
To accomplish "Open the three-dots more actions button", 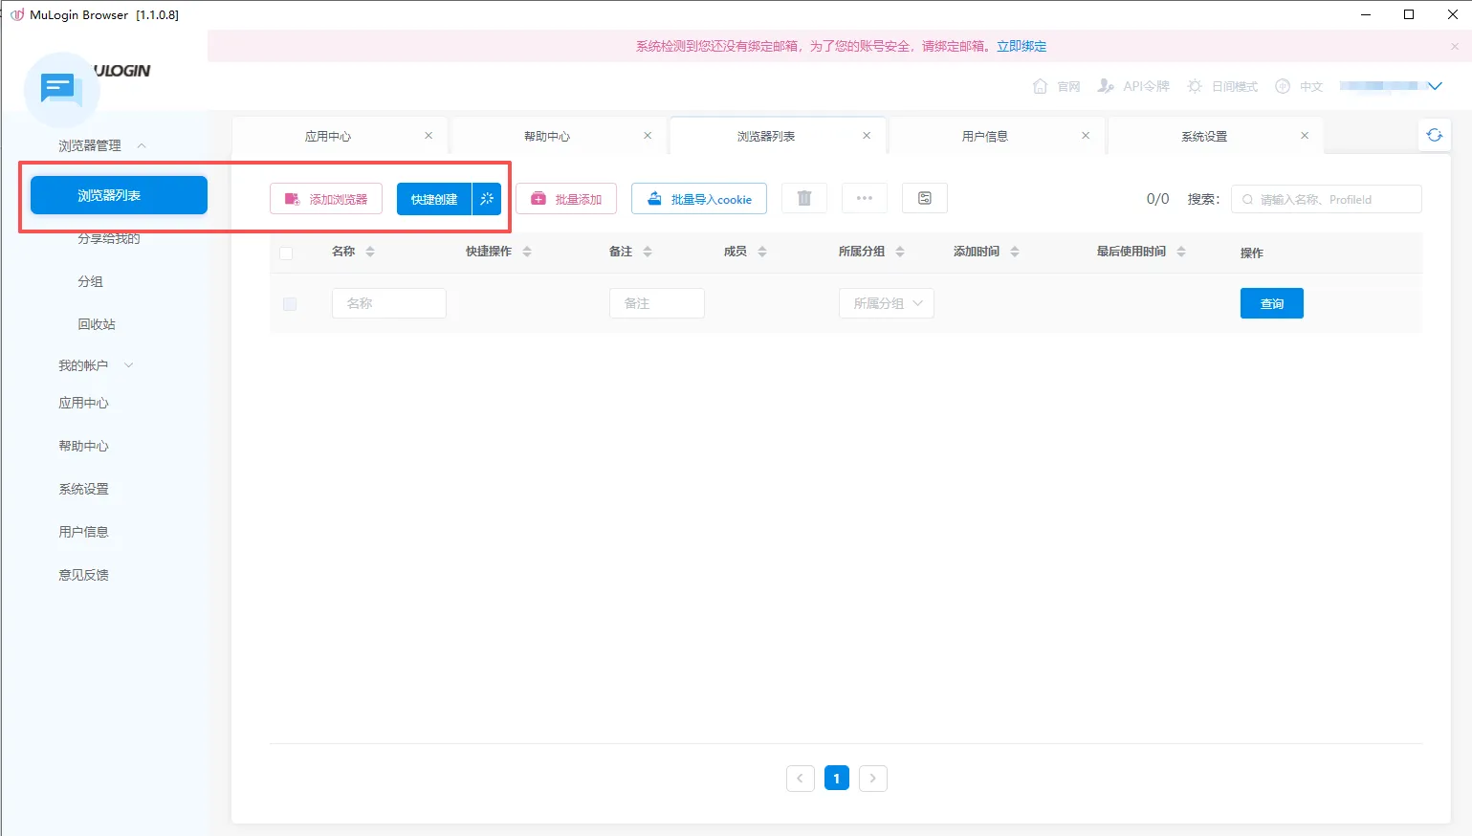I will (865, 198).
